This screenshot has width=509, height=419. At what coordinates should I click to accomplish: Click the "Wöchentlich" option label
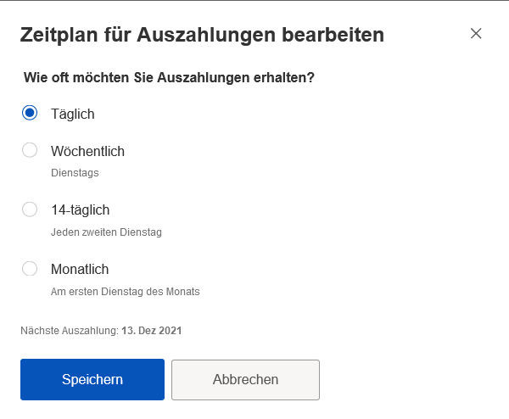[87, 152]
